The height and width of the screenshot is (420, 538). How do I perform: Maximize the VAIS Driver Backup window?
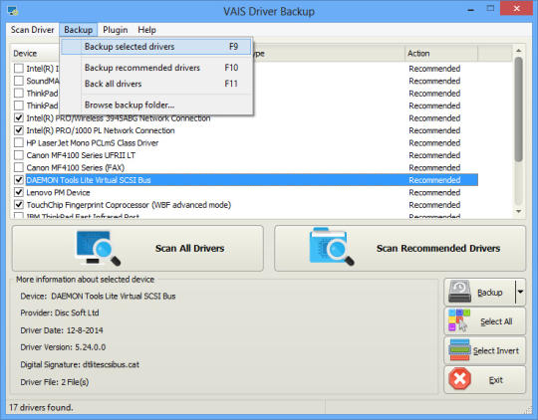490,9
